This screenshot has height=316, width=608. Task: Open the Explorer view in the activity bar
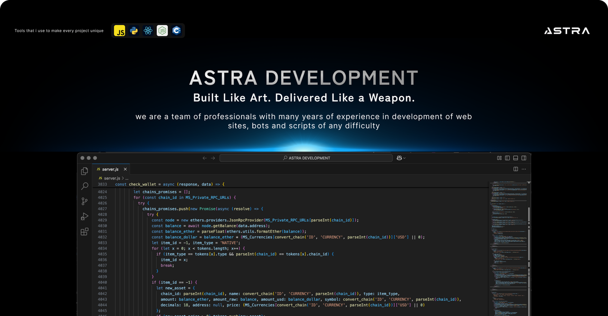click(x=85, y=171)
